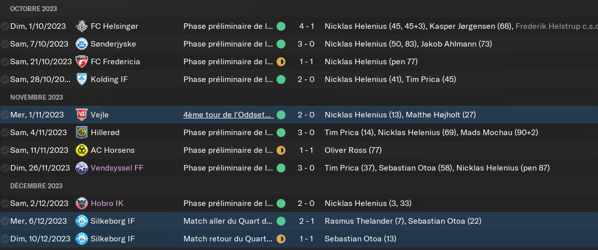Screen dimensions: 598x250
Task: Click the Hobro IK club crest
Action: pos(81,203)
